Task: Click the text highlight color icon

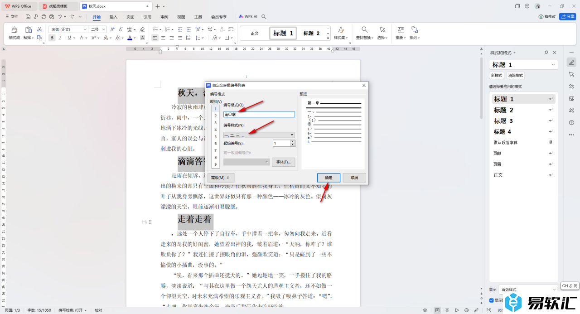Action: (117, 38)
